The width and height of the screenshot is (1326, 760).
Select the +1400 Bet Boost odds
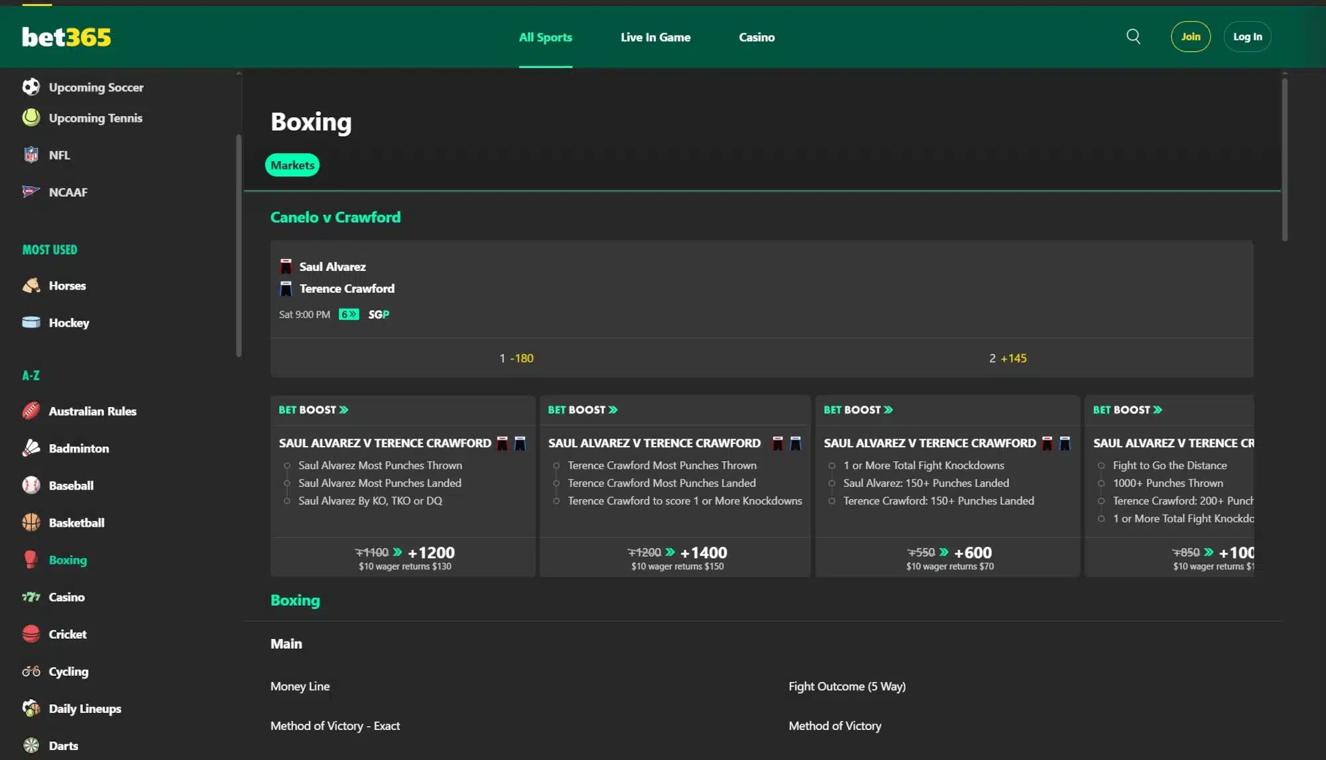click(676, 557)
